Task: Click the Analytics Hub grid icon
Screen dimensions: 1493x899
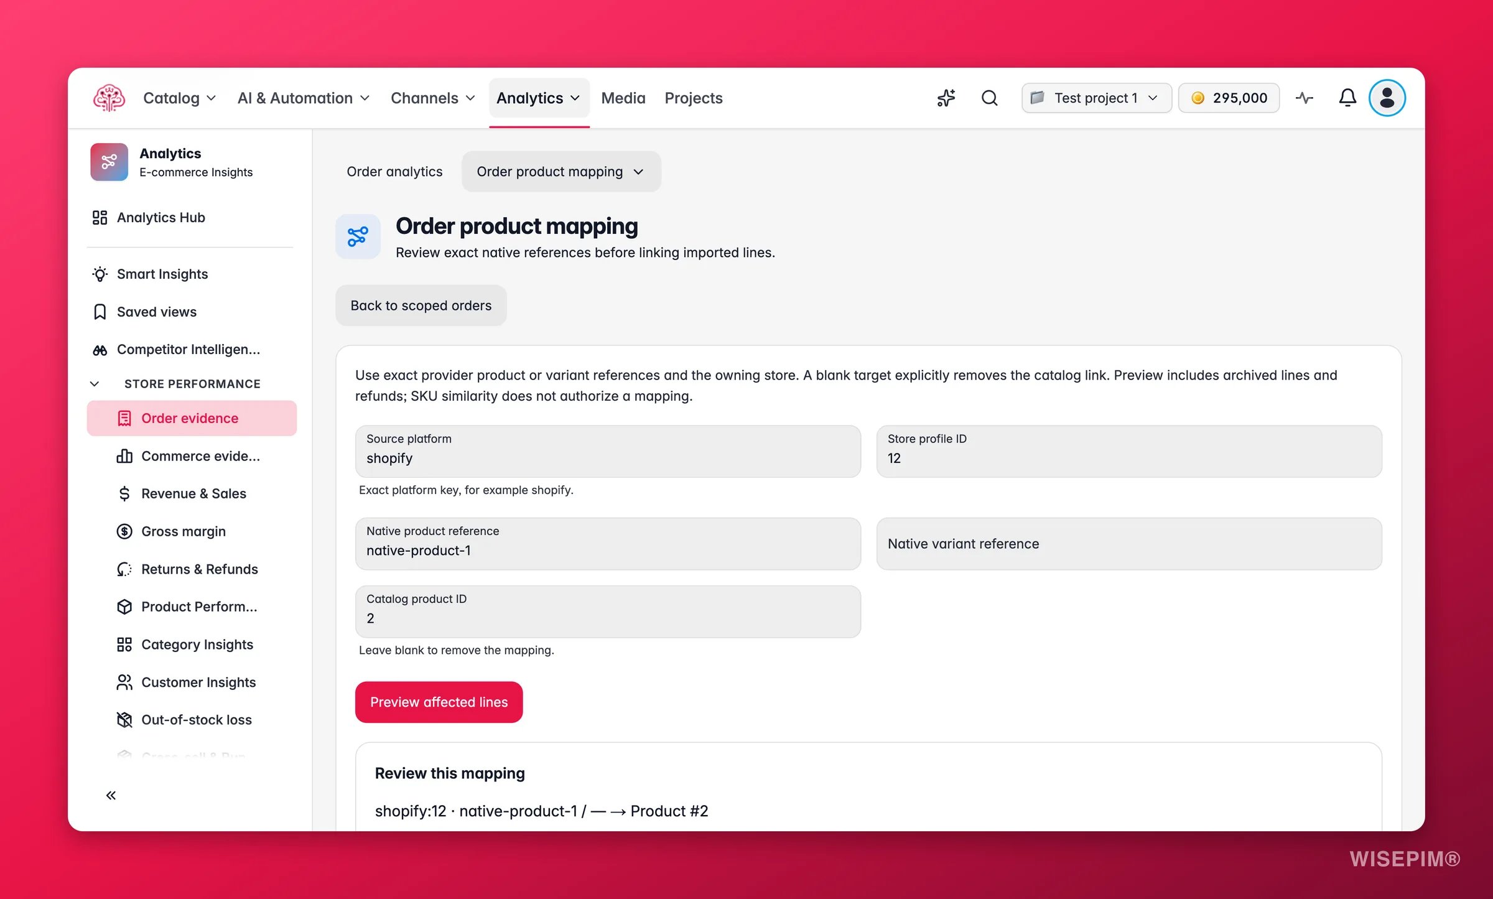Action: click(x=100, y=217)
